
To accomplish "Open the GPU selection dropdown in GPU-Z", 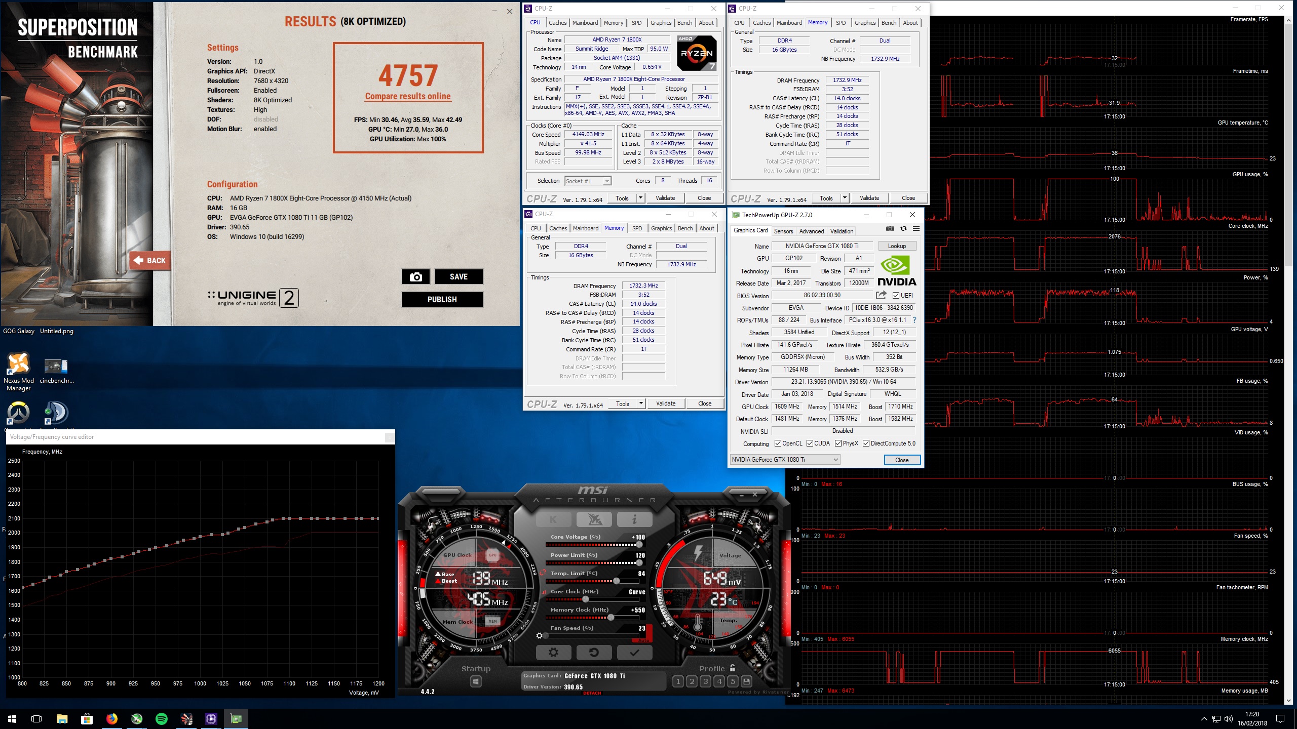I will [785, 460].
